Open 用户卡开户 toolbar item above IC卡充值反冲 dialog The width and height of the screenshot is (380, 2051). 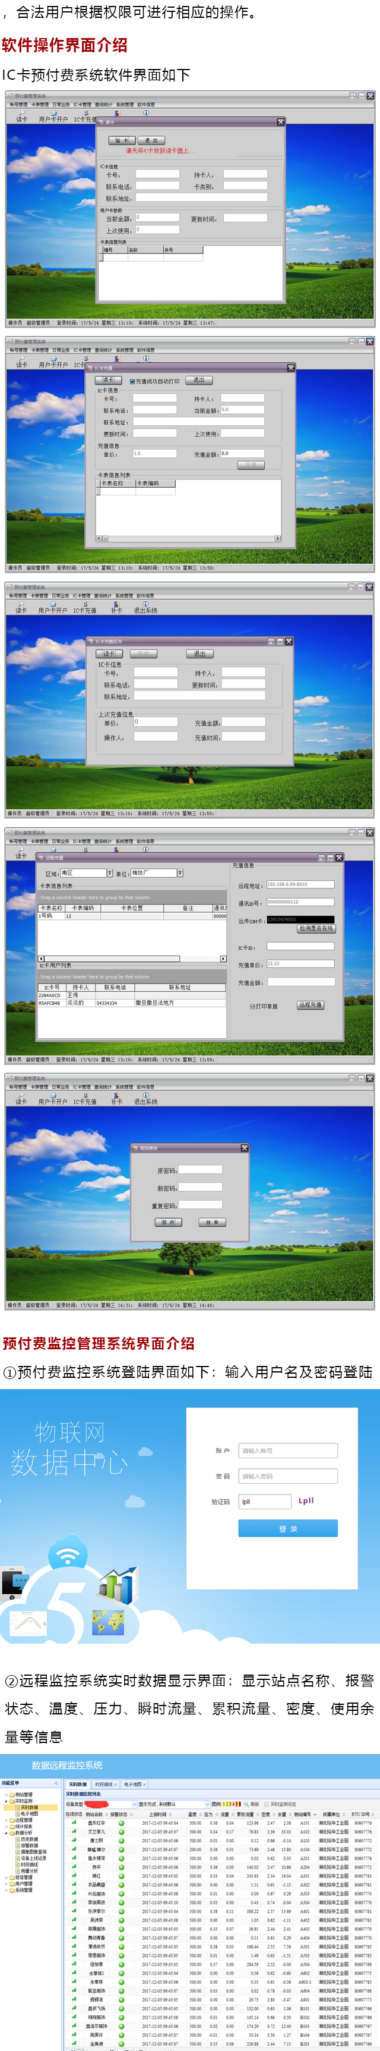click(x=52, y=608)
